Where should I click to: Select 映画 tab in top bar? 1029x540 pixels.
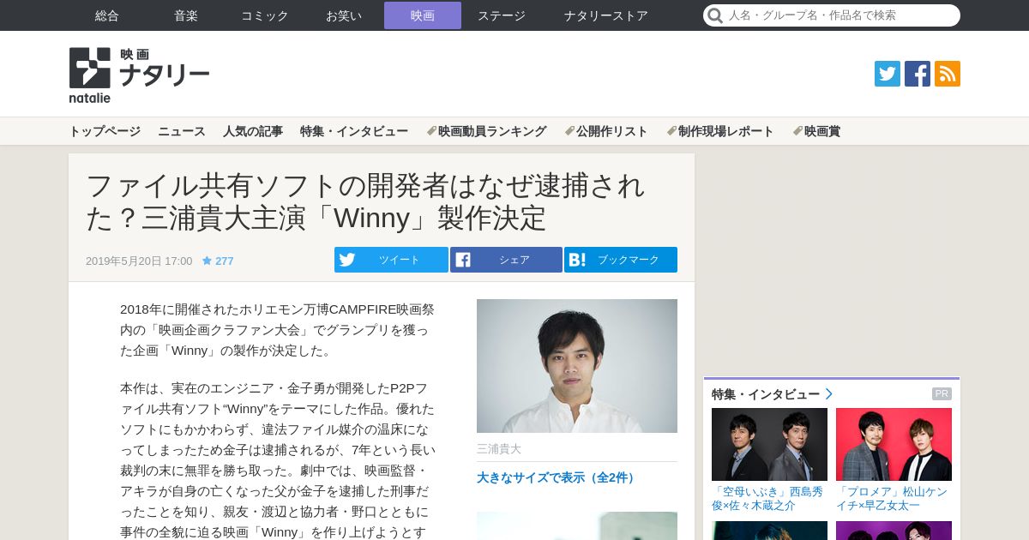[x=423, y=15]
